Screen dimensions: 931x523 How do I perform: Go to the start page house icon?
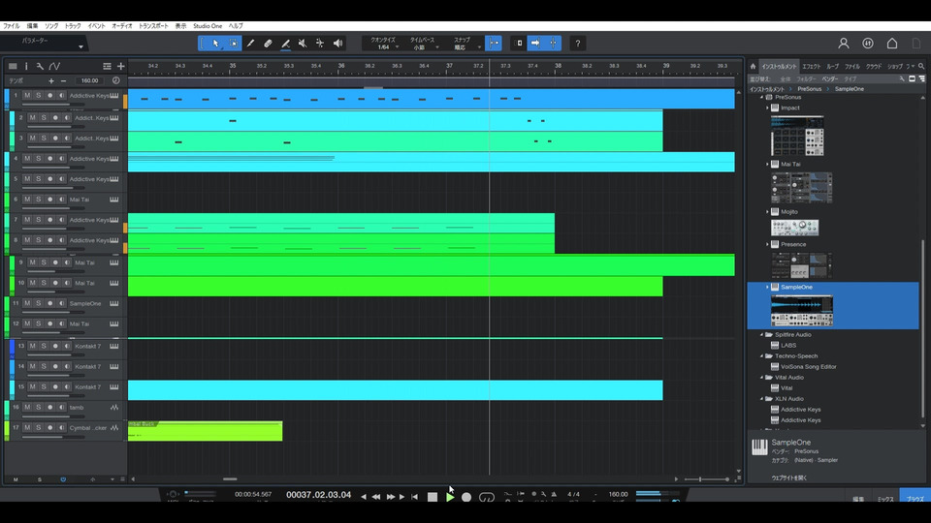tap(892, 44)
